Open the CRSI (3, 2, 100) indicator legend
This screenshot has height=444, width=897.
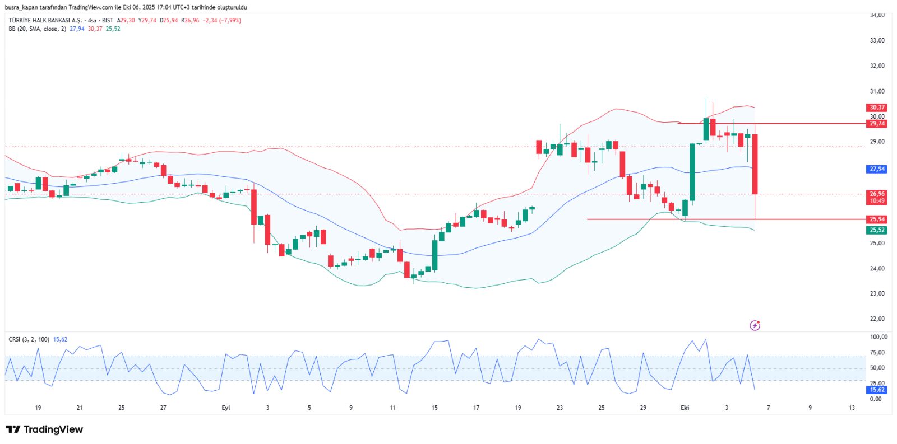pos(29,339)
